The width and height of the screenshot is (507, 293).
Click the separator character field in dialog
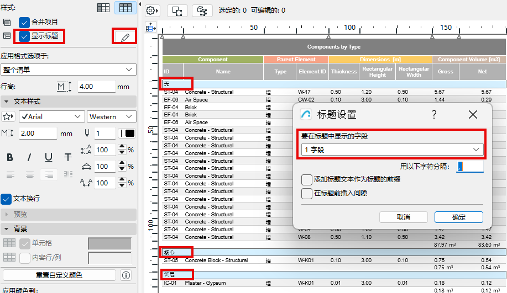click(x=470, y=167)
